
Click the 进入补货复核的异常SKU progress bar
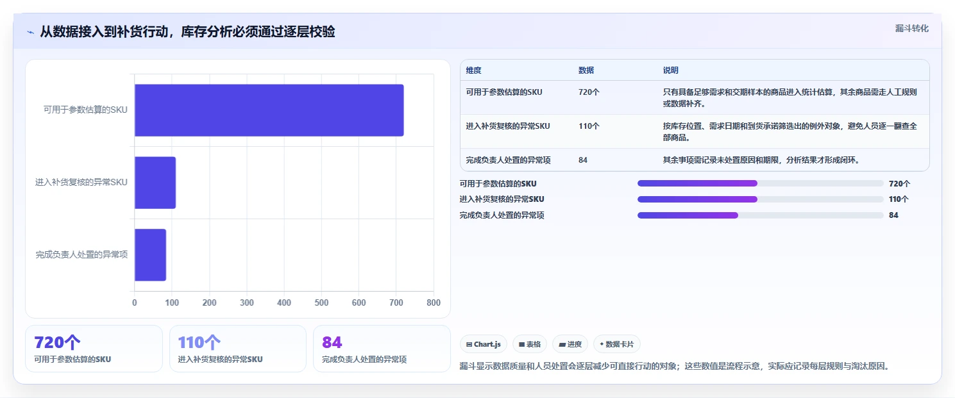click(761, 199)
